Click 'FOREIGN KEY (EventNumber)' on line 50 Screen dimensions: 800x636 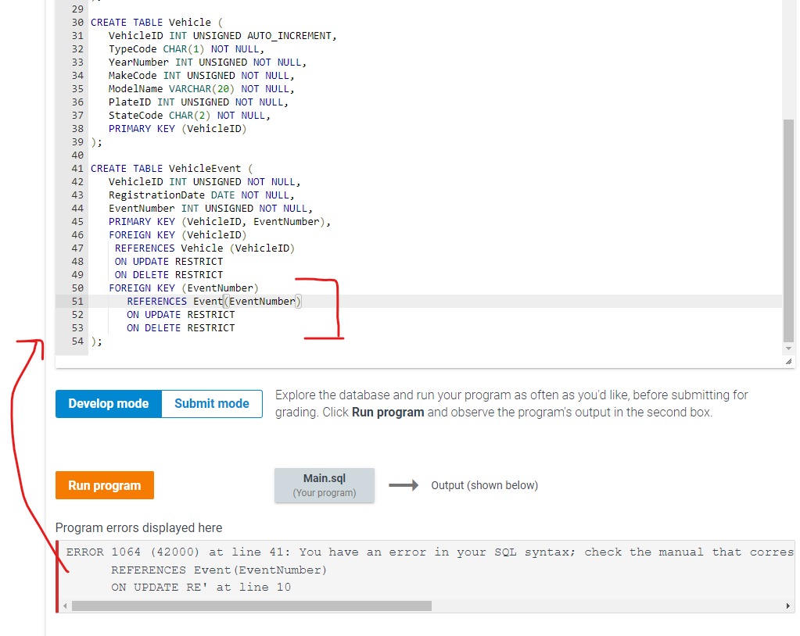[184, 288]
